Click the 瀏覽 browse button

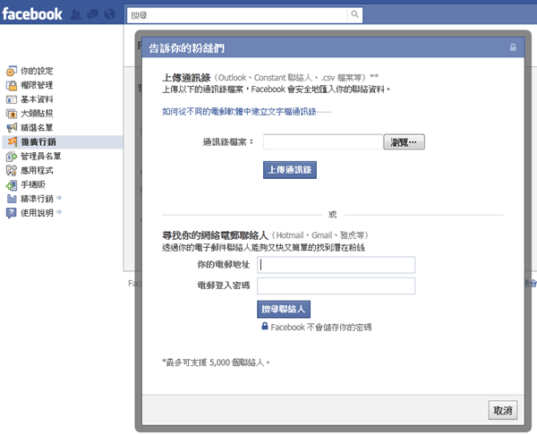[x=405, y=141]
